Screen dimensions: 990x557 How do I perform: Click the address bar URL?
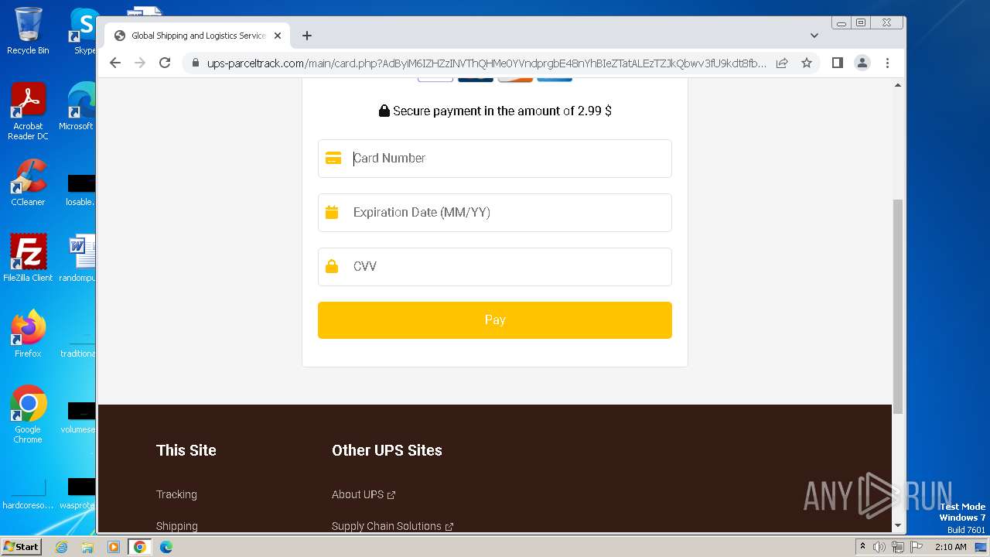tap(486, 63)
